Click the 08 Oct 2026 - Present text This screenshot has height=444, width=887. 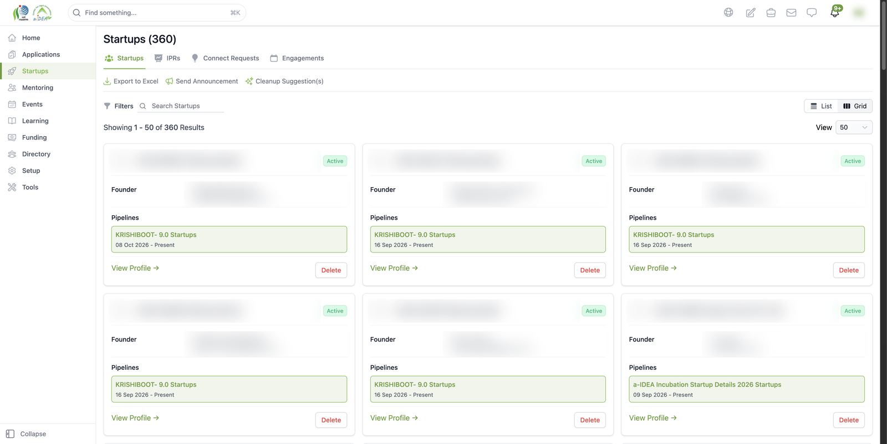[145, 245]
